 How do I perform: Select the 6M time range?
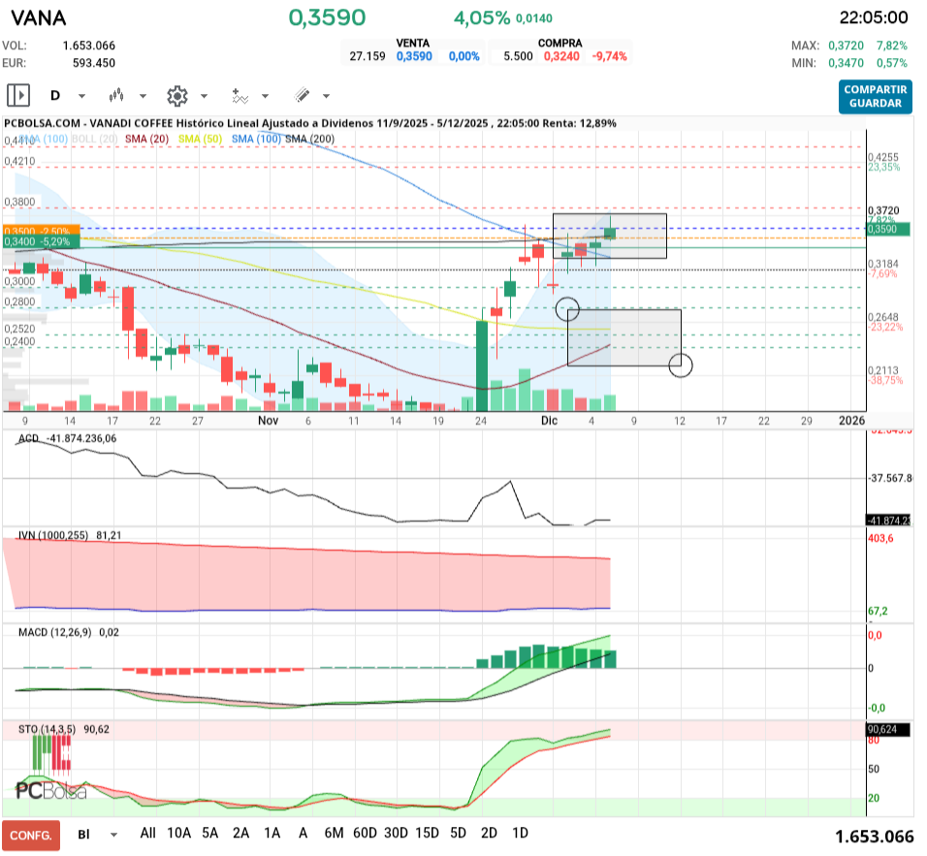(335, 834)
